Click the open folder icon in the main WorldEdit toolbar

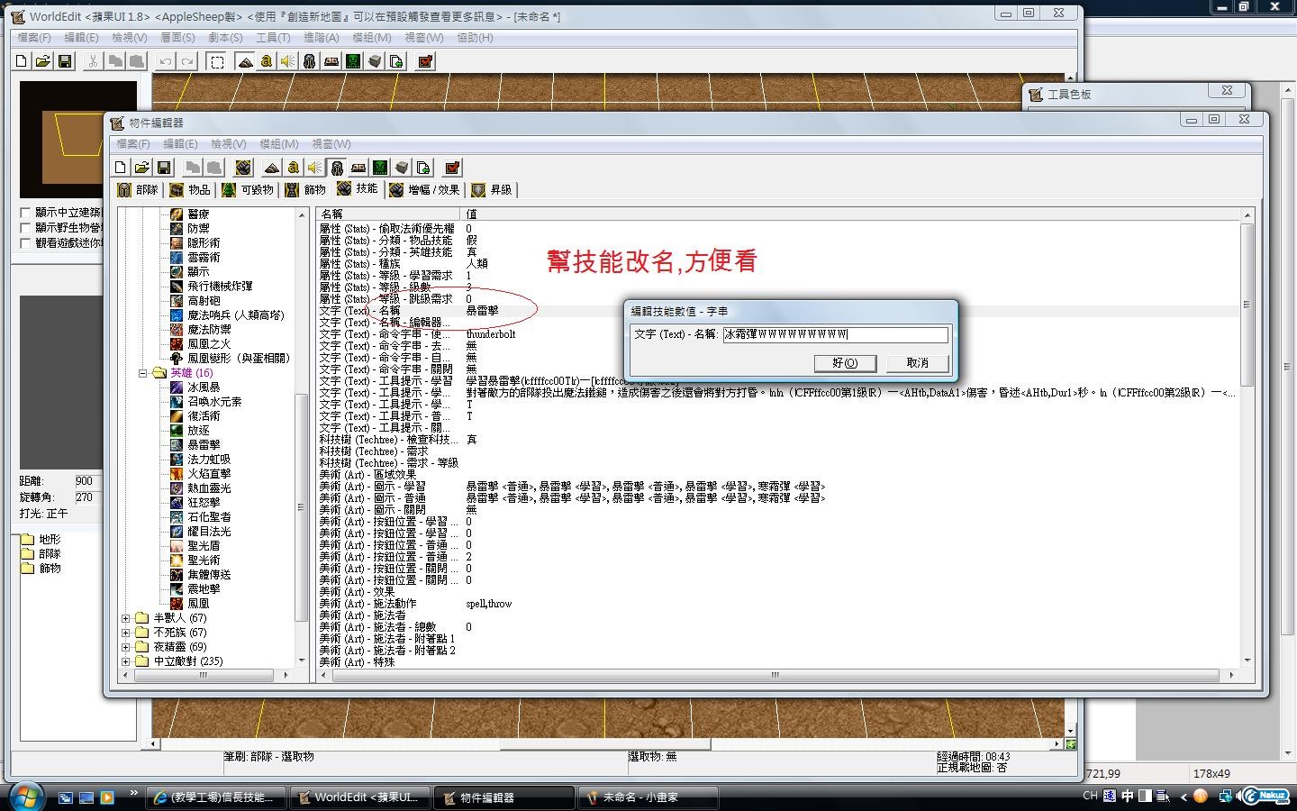coord(42,61)
